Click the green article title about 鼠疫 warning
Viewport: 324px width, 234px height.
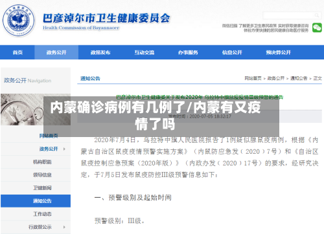click(200, 97)
